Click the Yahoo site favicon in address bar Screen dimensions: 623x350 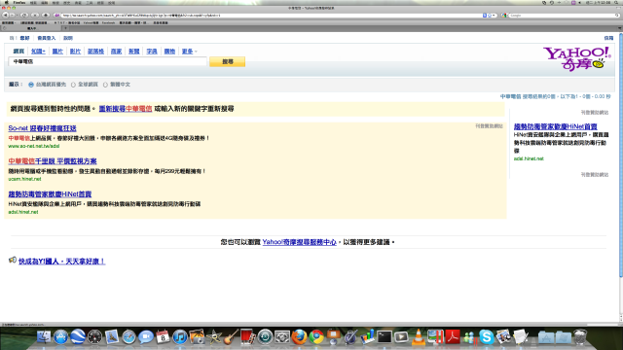pyautogui.click(x=56, y=16)
